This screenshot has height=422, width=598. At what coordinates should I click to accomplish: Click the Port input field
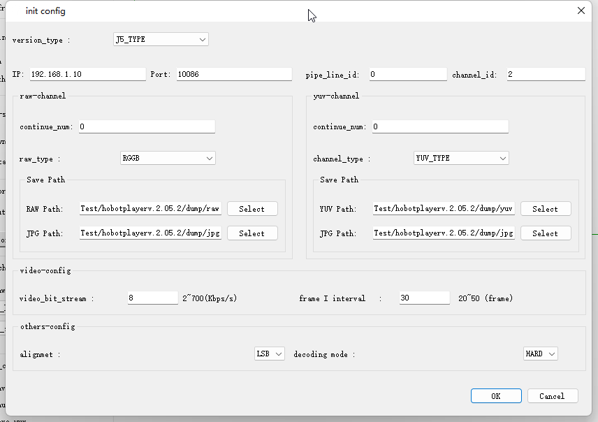pyautogui.click(x=233, y=74)
